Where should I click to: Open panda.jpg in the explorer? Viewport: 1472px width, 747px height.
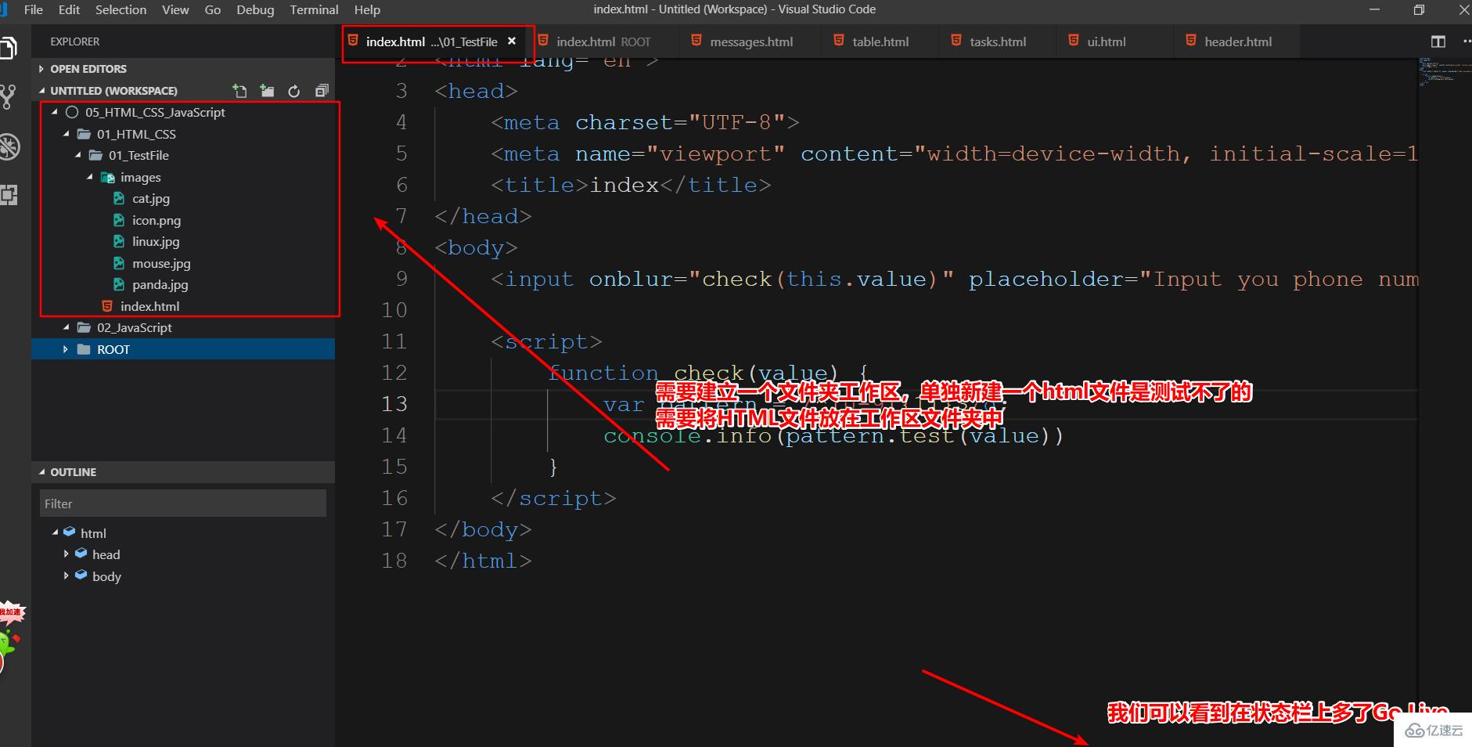click(x=160, y=285)
